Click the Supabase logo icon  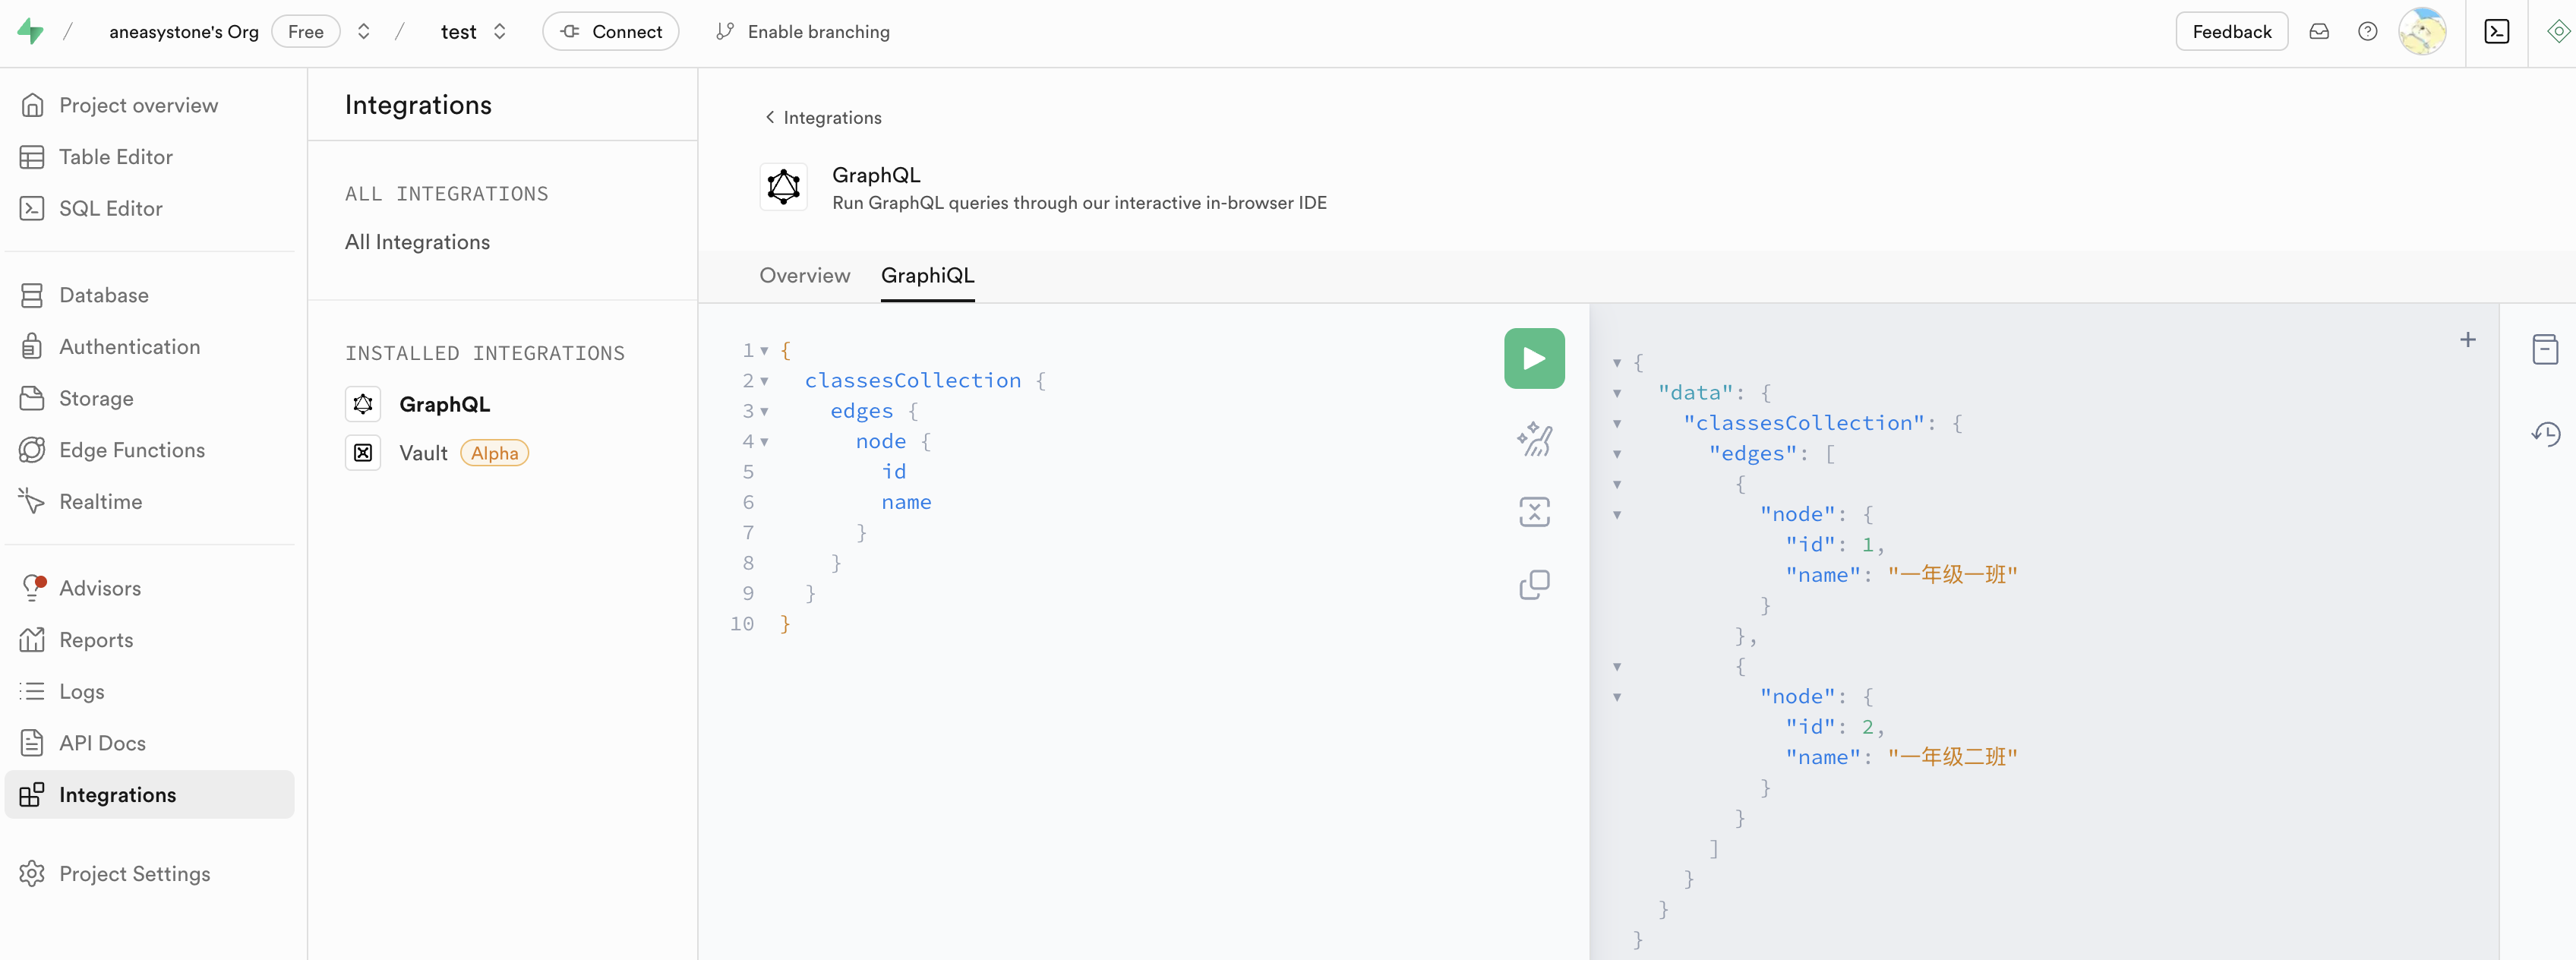[x=31, y=31]
